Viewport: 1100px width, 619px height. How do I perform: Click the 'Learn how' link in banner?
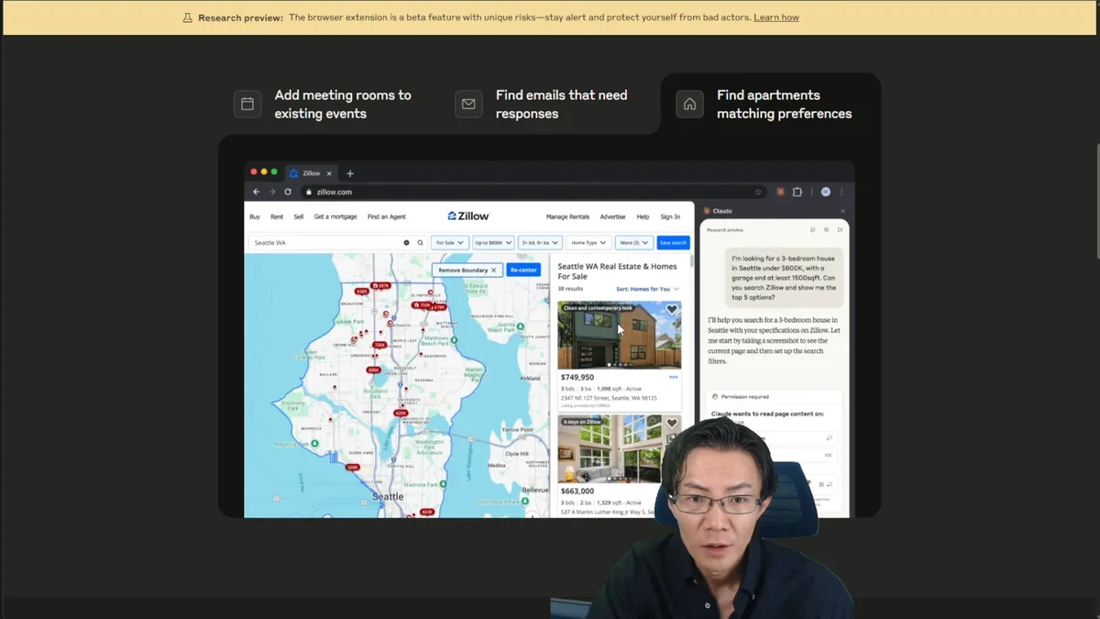[776, 17]
